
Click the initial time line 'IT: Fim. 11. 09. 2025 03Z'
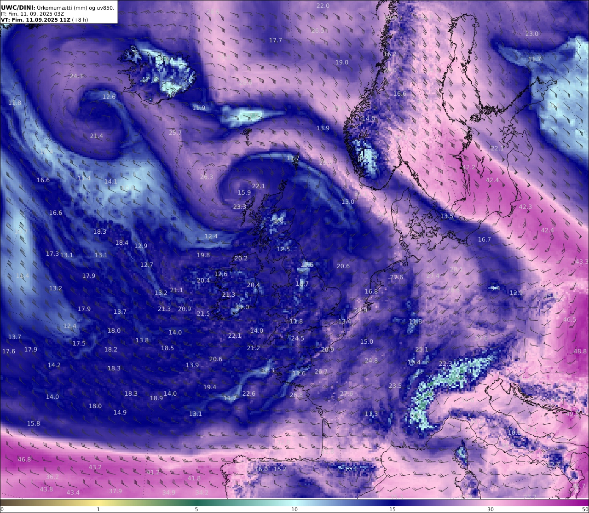coord(32,14)
